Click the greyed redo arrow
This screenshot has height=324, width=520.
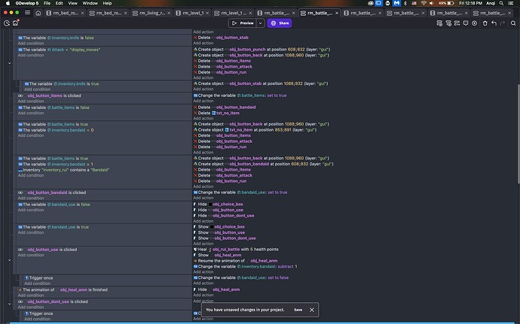tap(503, 23)
